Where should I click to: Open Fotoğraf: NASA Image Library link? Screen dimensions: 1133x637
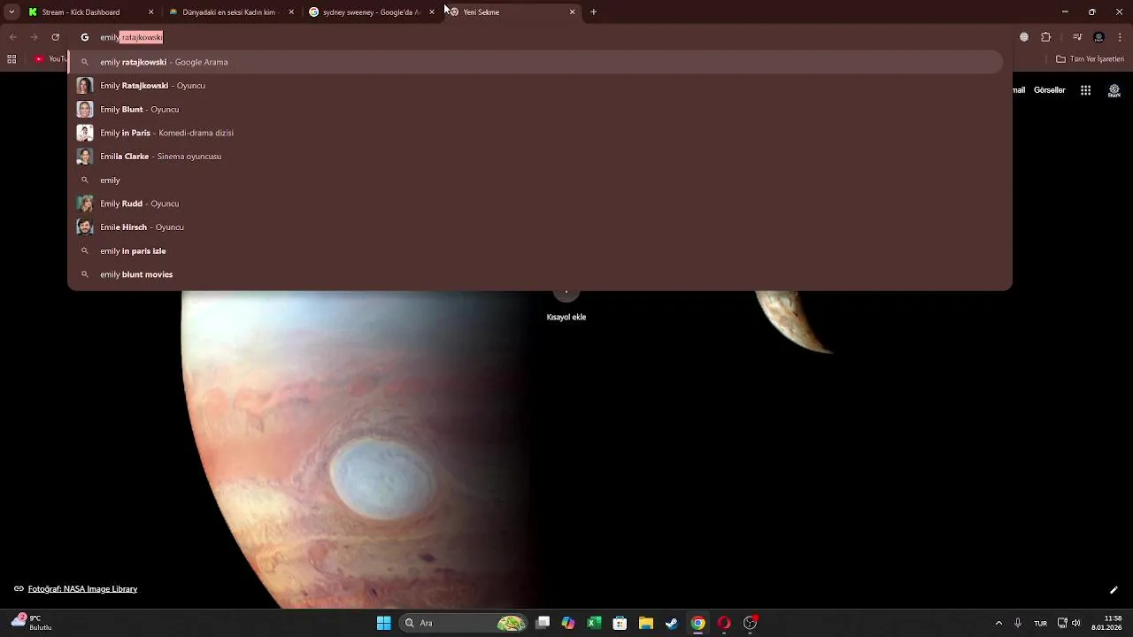tap(82, 589)
